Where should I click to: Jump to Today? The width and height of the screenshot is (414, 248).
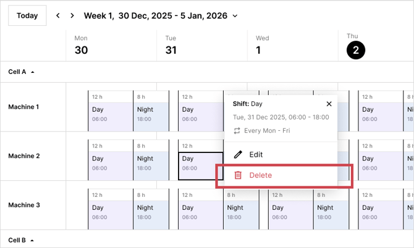pos(27,15)
